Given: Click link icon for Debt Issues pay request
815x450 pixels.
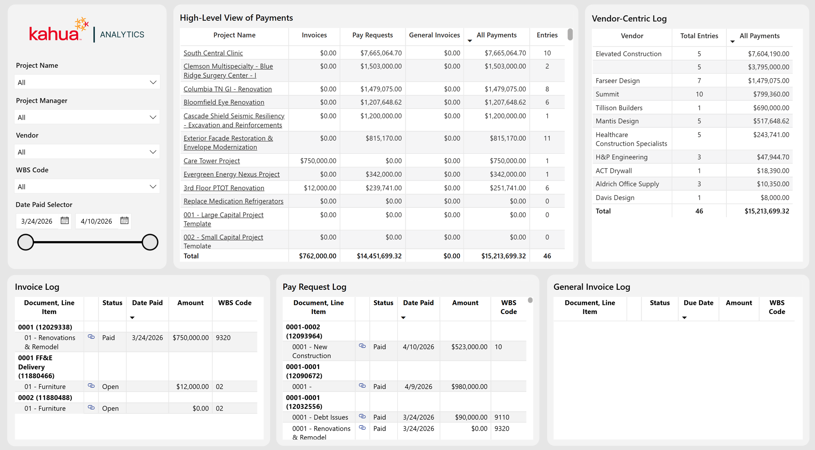Looking at the screenshot, I should [362, 416].
